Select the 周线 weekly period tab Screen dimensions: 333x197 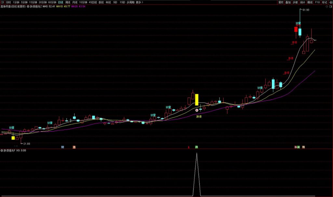[68, 2]
